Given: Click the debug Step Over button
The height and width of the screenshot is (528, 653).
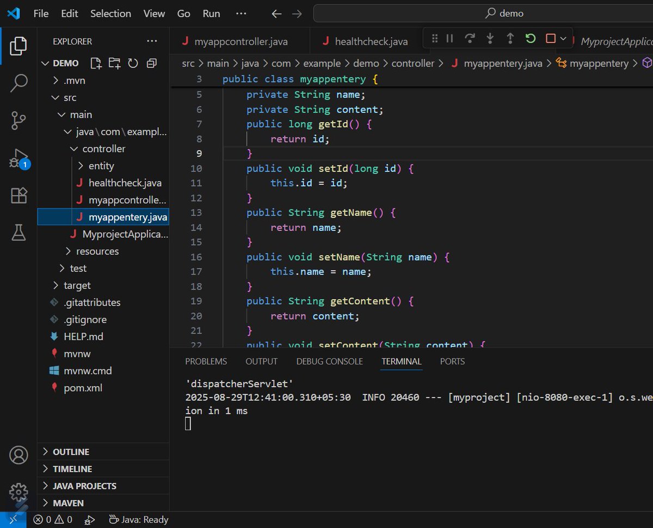Looking at the screenshot, I should point(470,39).
